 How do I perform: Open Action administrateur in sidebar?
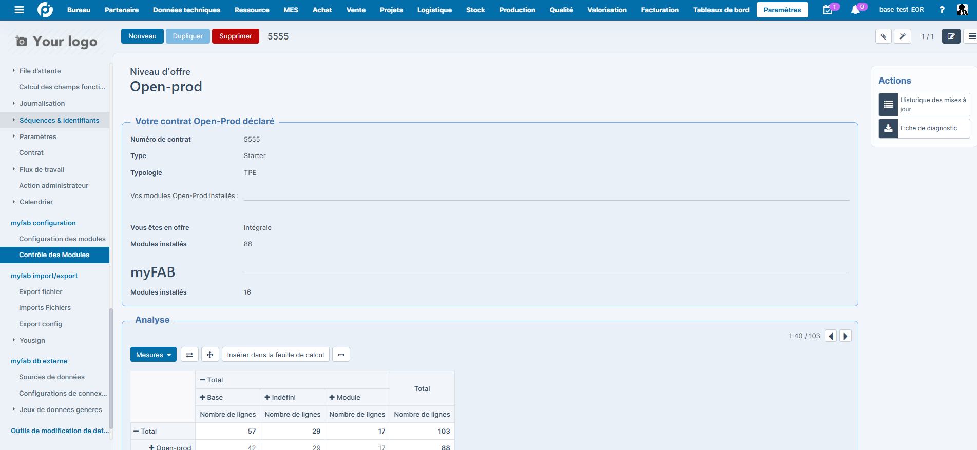[x=53, y=185]
